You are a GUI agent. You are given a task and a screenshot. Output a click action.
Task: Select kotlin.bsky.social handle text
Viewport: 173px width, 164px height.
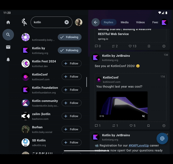pos(42,132)
